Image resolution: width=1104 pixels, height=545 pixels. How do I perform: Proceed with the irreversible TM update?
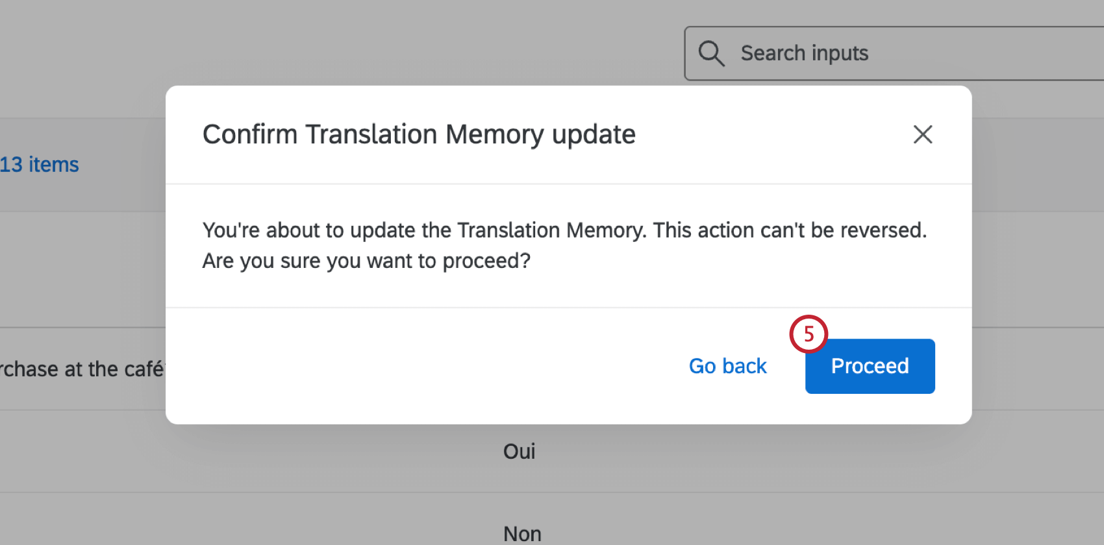tap(870, 366)
